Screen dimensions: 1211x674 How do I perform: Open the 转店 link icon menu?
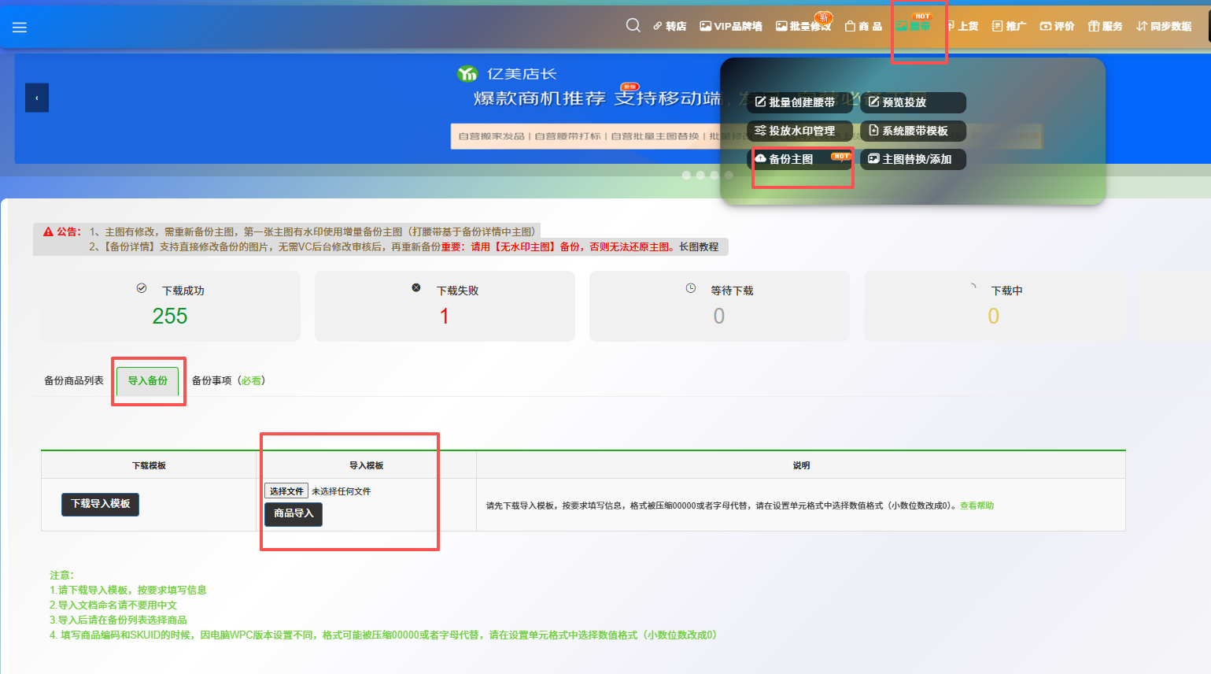[x=670, y=27]
